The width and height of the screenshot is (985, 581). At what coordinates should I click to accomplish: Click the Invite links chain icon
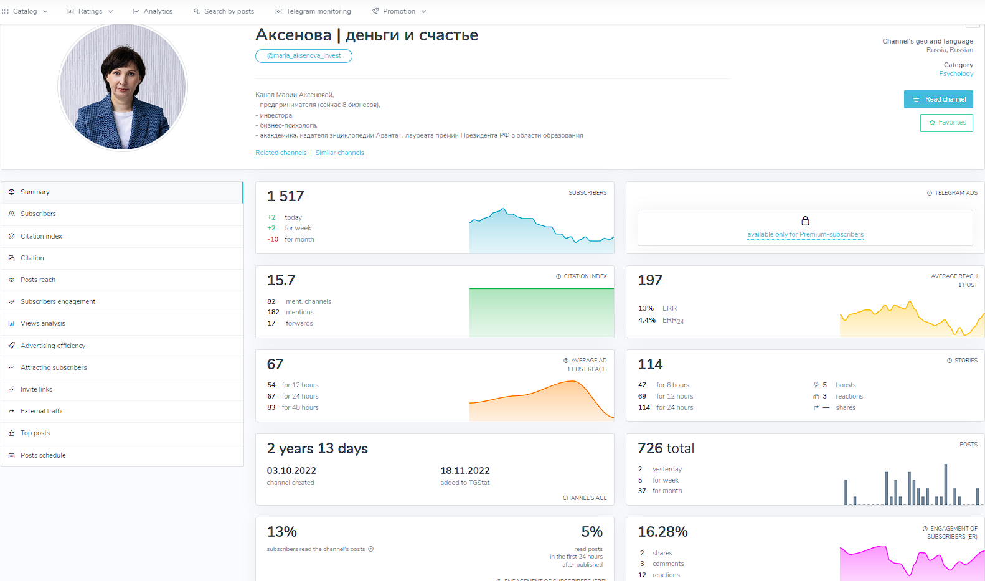[x=11, y=389]
